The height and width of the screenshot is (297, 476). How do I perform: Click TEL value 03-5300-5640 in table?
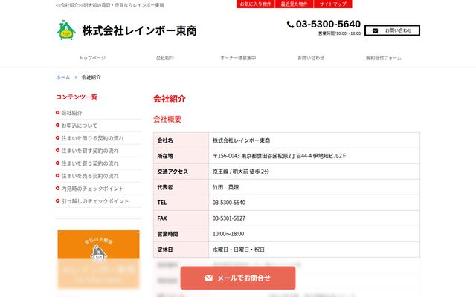tap(229, 203)
